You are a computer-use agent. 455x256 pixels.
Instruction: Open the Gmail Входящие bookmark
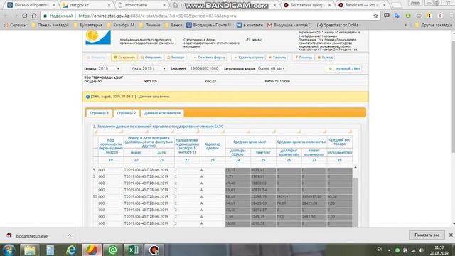click(x=289, y=26)
